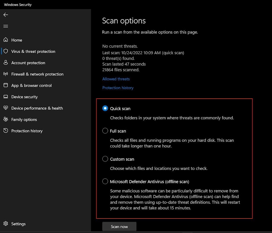Click the App & browser control window icon

click(6, 85)
